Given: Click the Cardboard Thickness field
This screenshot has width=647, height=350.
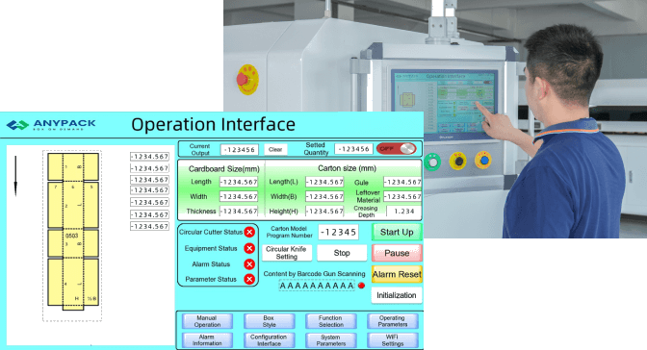Looking at the screenshot, I should pyautogui.click(x=239, y=212).
